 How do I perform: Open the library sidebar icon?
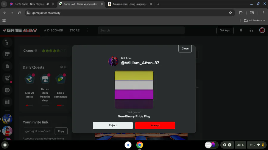pos(7,102)
